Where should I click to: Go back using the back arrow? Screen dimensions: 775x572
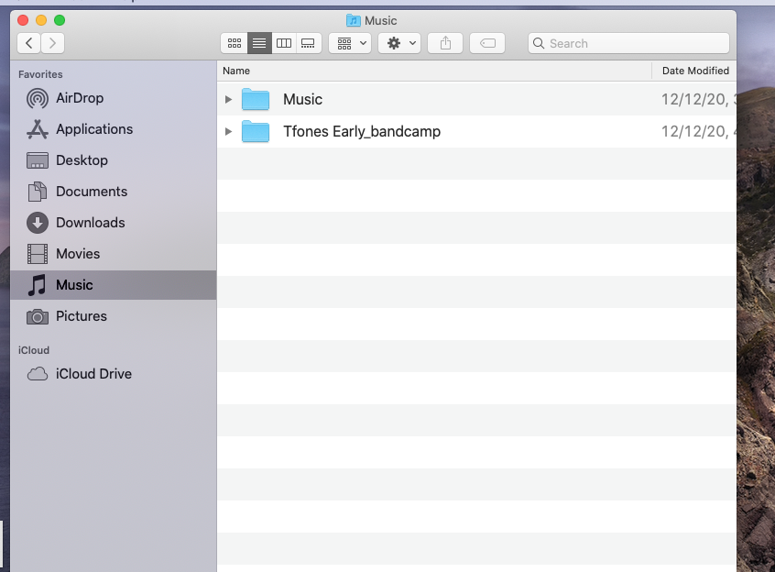click(28, 42)
